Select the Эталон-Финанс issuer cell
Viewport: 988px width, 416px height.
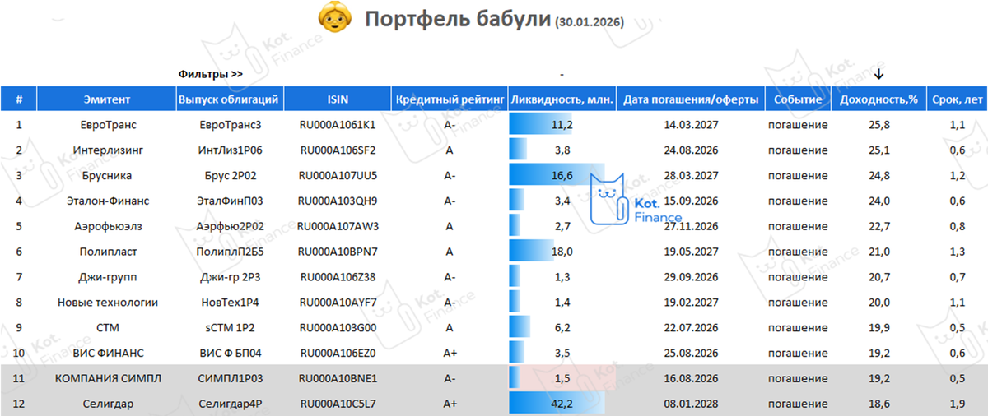tap(107, 201)
